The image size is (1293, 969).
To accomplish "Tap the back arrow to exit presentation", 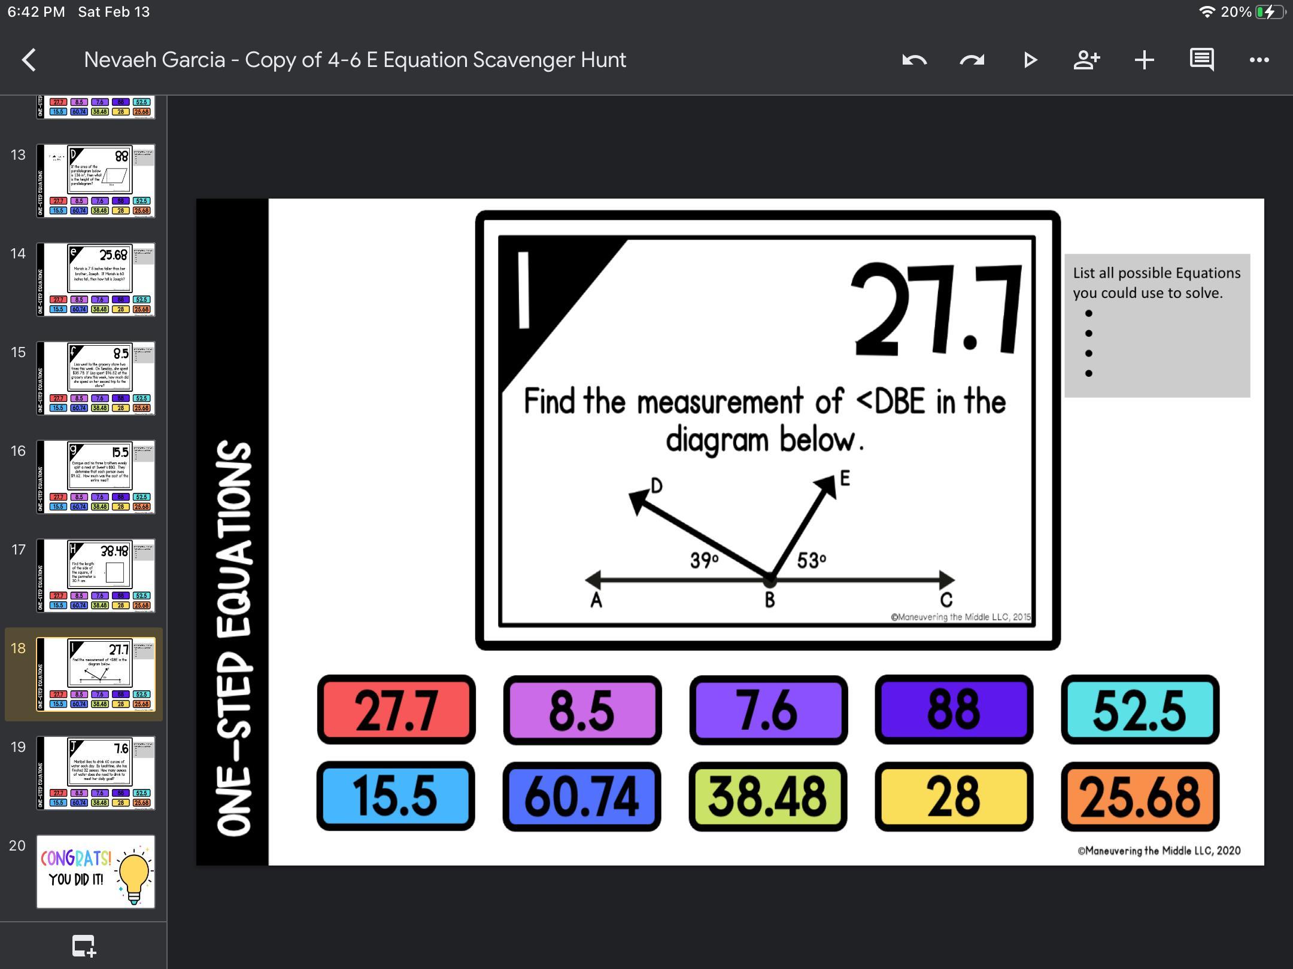I will coord(29,60).
